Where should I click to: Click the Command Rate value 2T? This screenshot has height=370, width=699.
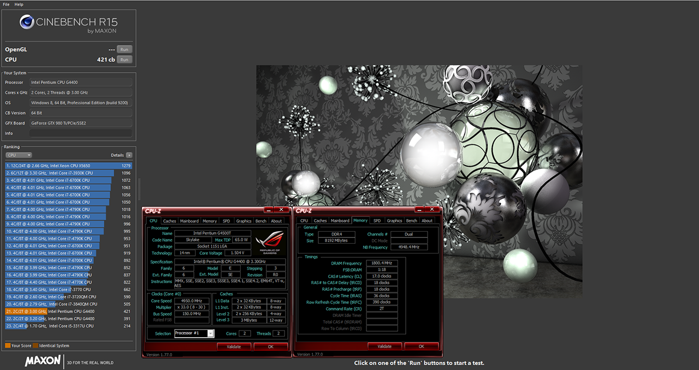tap(382, 309)
